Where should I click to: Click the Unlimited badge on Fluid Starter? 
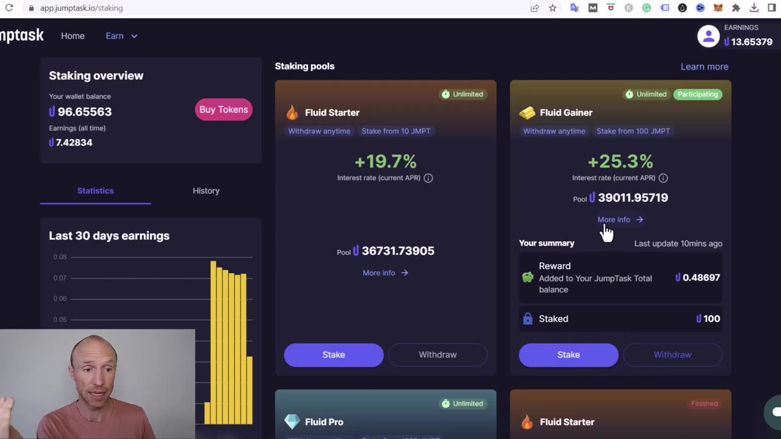(x=462, y=95)
